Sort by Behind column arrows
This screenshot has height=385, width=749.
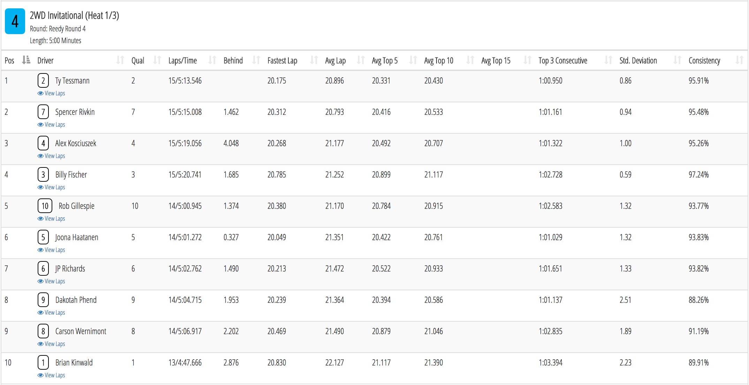256,60
